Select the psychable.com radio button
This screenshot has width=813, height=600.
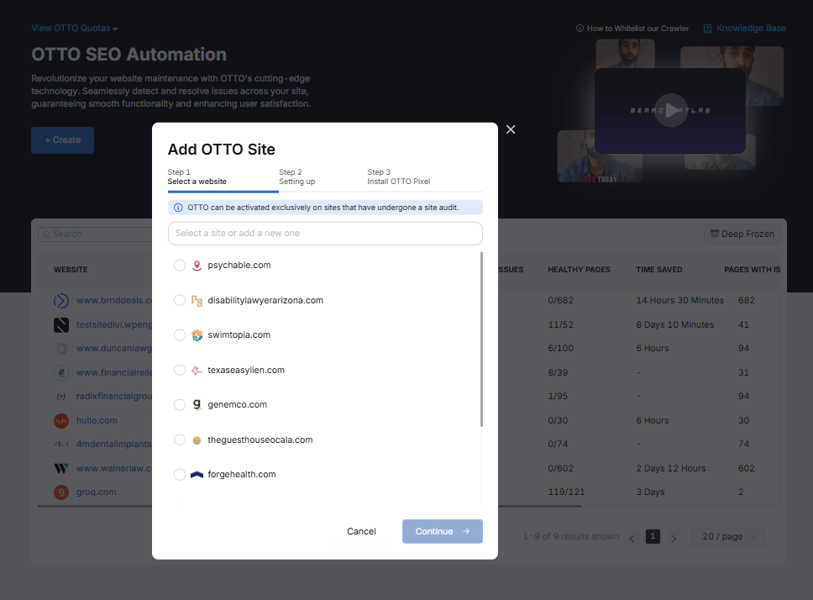click(180, 266)
